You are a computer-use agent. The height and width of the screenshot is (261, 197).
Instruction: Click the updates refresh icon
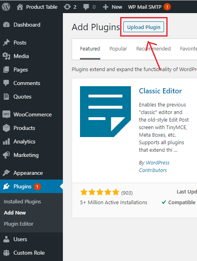click(x=67, y=7)
